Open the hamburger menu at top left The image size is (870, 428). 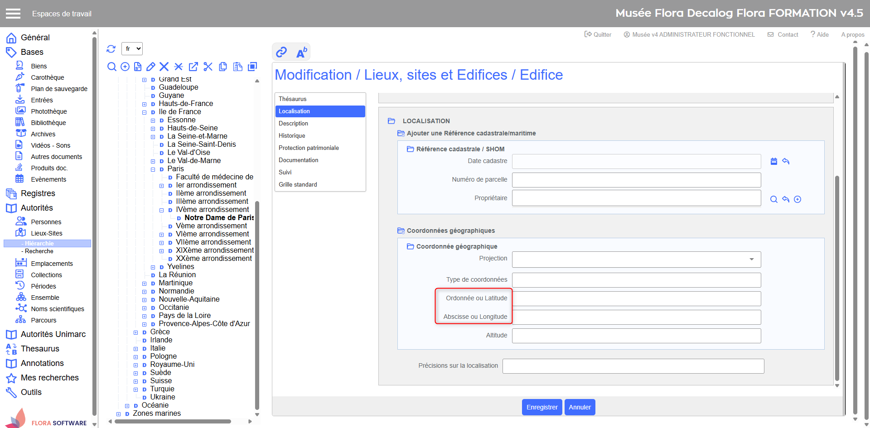[x=13, y=14]
